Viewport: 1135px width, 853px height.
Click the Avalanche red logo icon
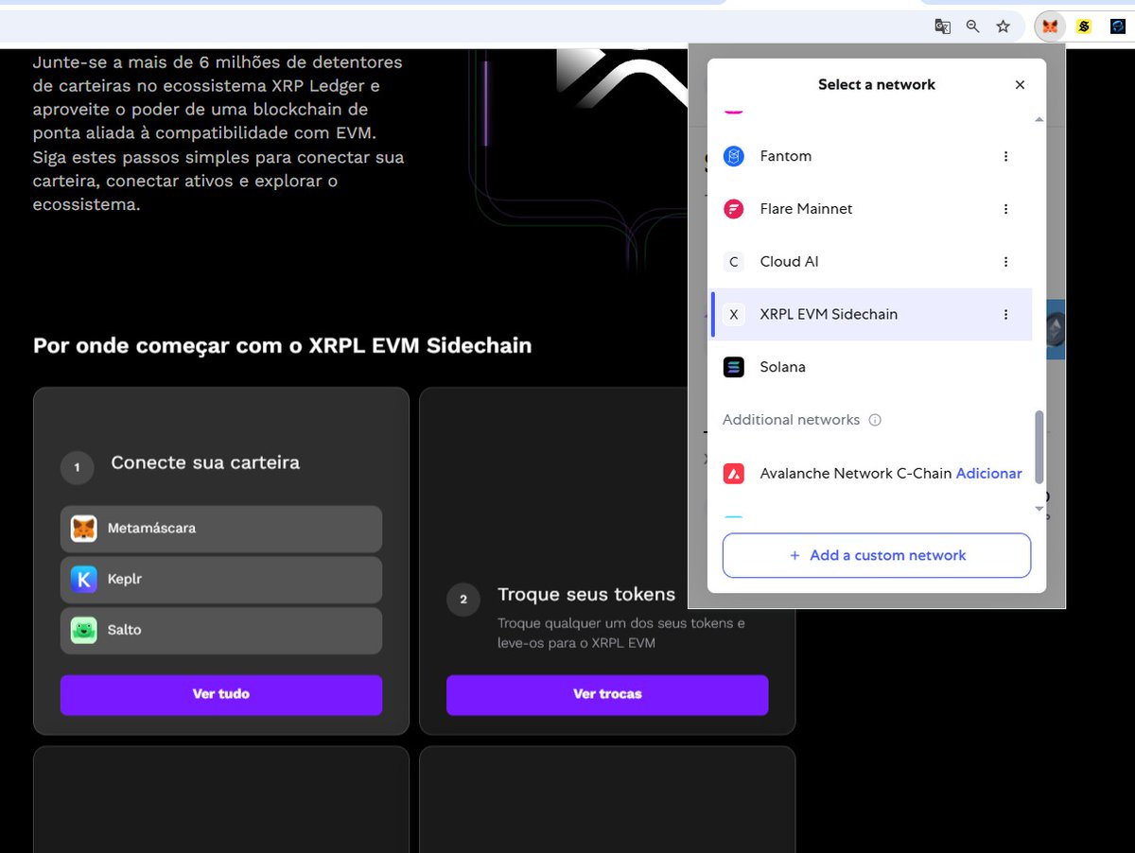point(734,474)
